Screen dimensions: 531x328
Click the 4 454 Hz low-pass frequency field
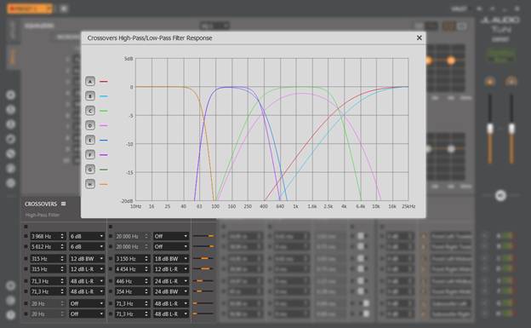tap(132, 269)
